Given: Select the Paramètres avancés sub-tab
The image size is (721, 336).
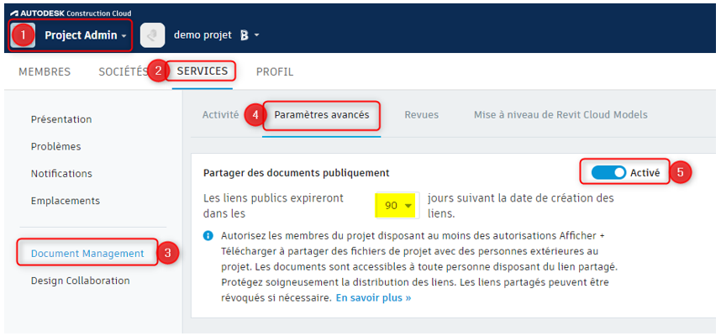Looking at the screenshot, I should click(x=322, y=115).
